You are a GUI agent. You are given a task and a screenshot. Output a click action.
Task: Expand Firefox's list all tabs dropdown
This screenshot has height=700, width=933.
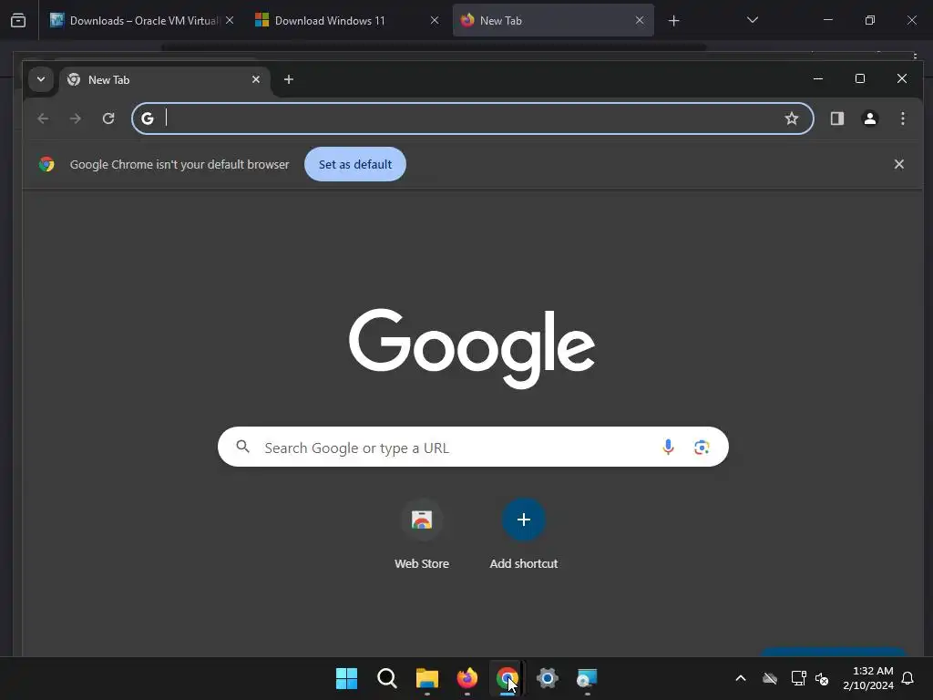[752, 20]
